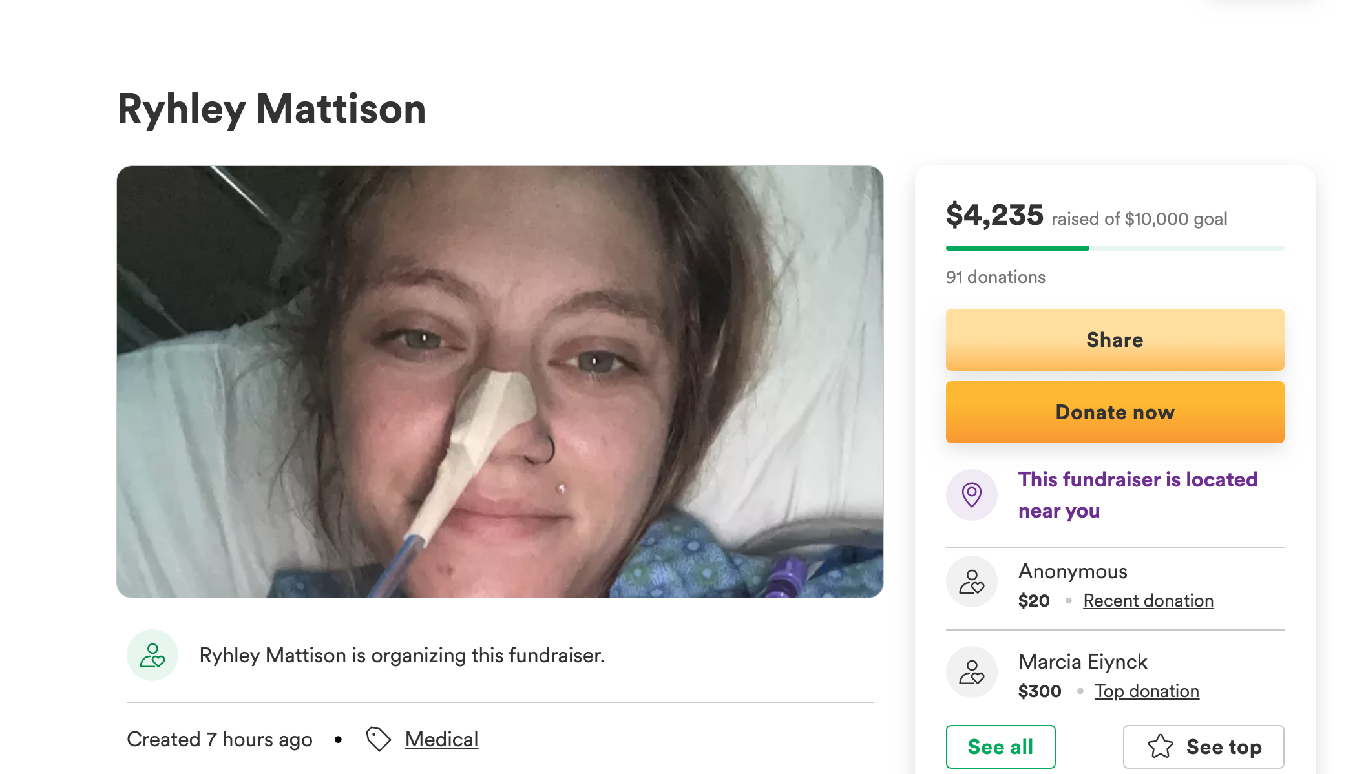Click the green organizer avatar icon
The height and width of the screenshot is (774, 1366).
tap(152, 655)
